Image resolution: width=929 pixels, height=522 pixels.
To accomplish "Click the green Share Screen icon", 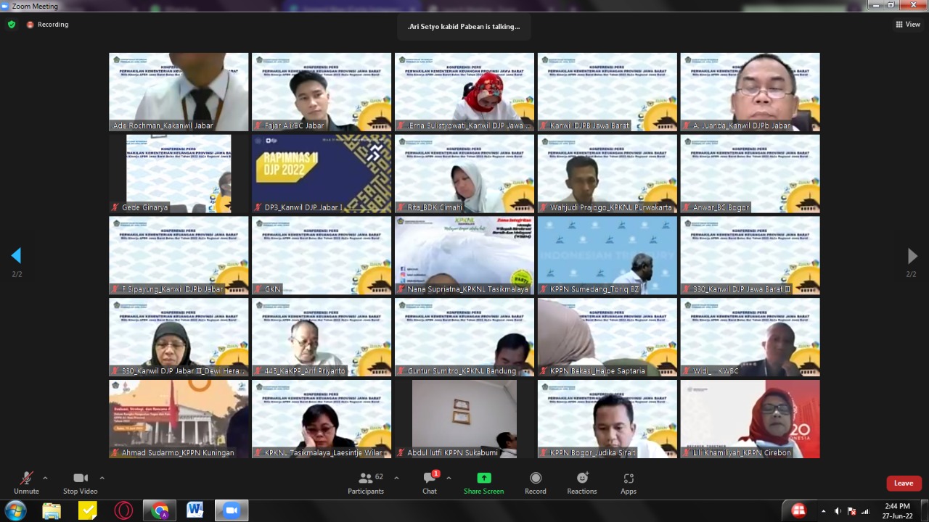I will [483, 478].
